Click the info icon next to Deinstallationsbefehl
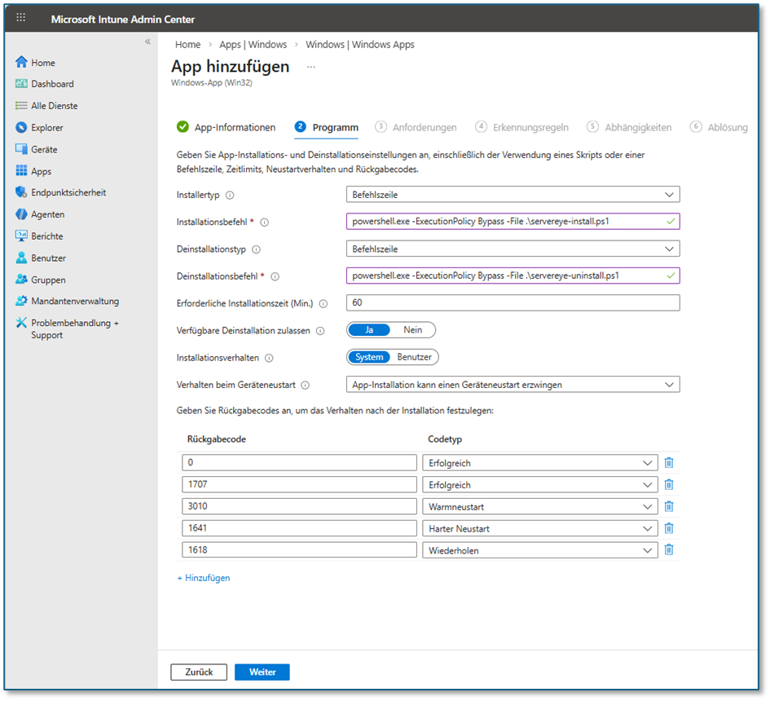The image size is (770, 701). click(275, 276)
